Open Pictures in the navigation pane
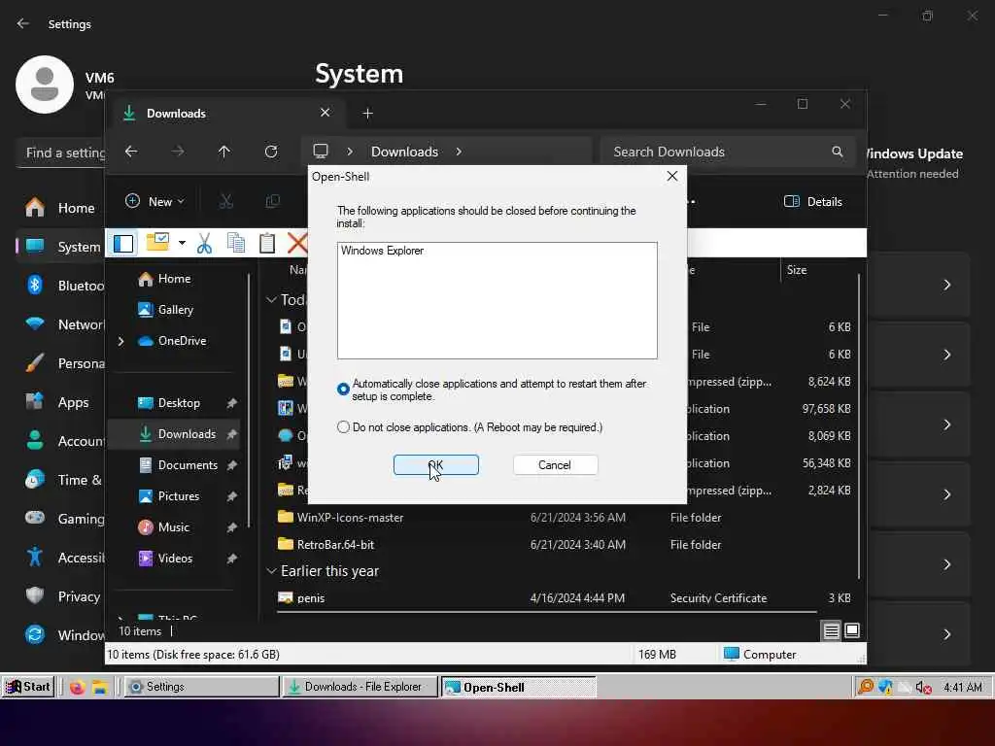The height and width of the screenshot is (746, 995). coord(169,496)
